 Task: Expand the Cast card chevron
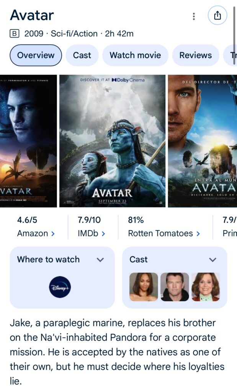[x=213, y=260]
